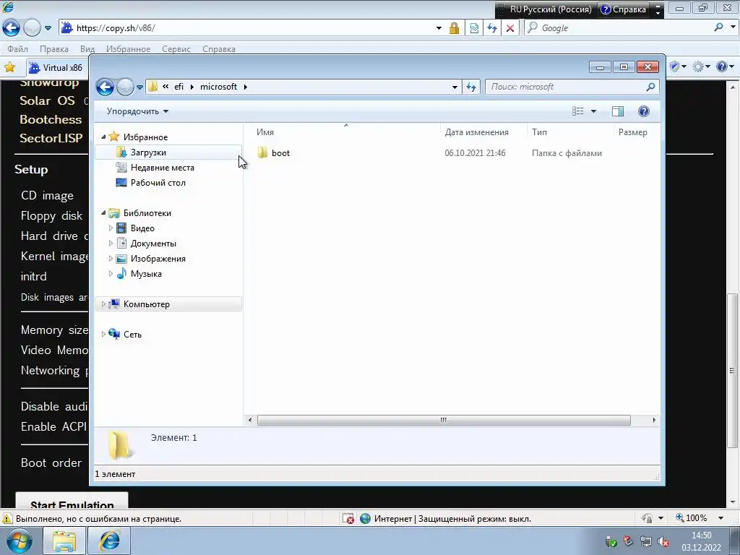Open the Файл menu

click(x=17, y=49)
